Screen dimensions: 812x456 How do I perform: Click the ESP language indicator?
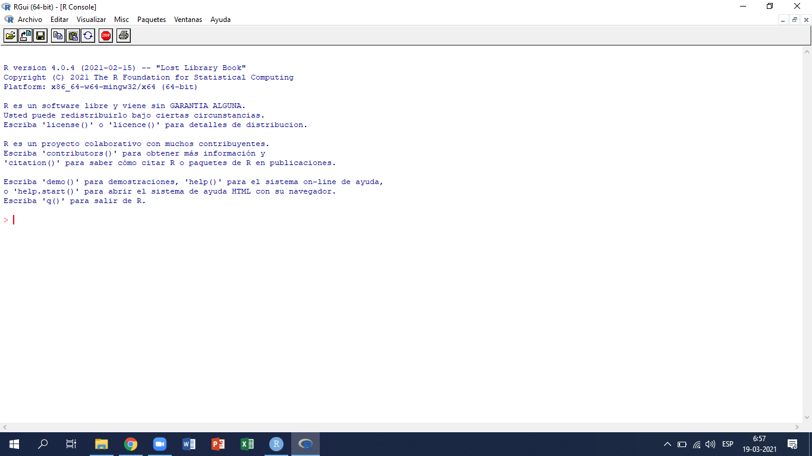[728, 444]
